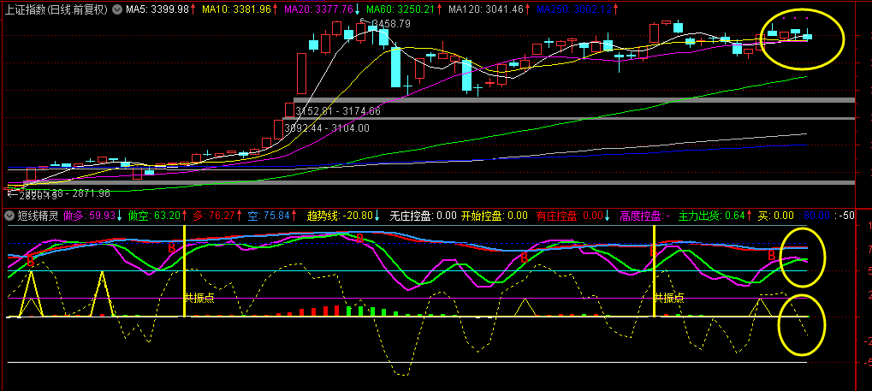Select the 短线精灵 indicator name label

[36, 216]
